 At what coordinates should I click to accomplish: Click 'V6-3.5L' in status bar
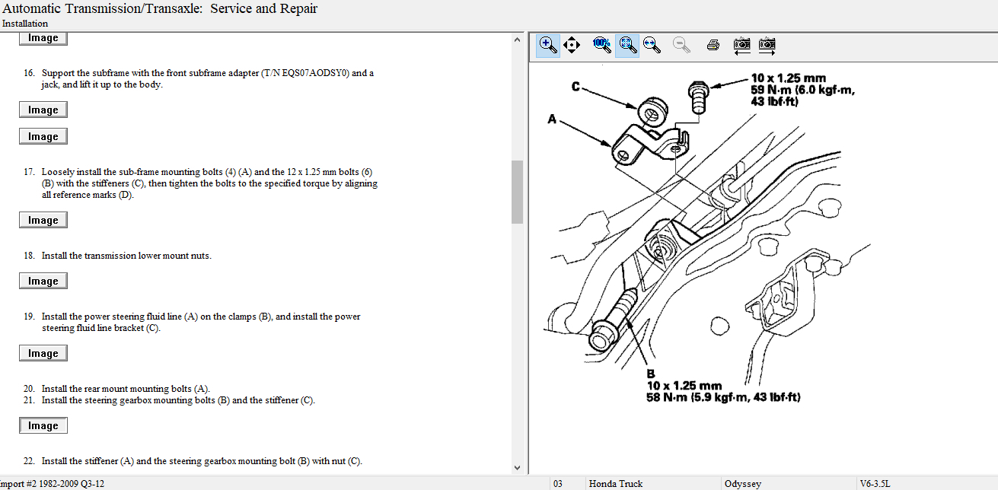coord(875,483)
